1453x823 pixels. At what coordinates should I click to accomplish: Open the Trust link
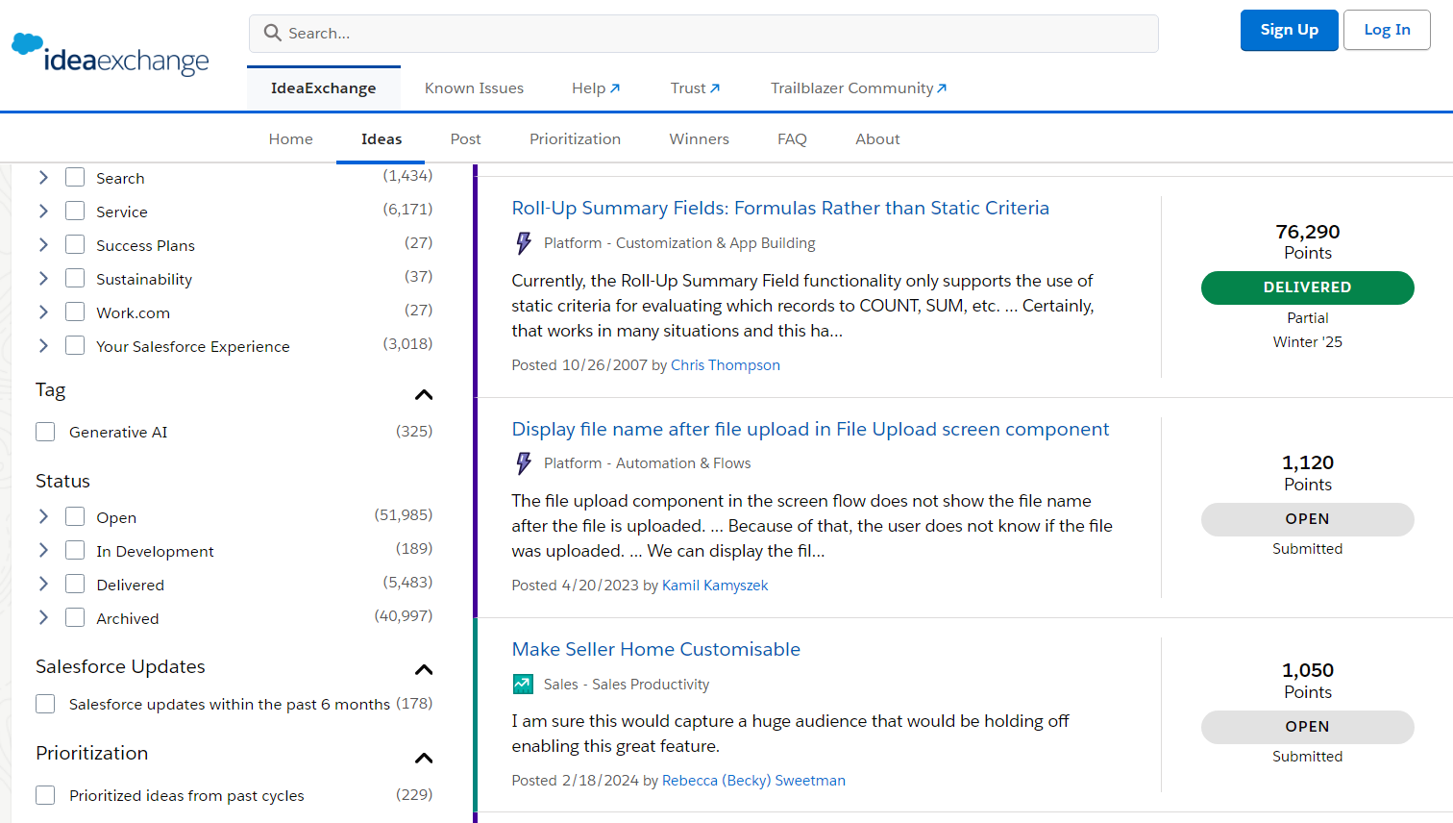[695, 88]
